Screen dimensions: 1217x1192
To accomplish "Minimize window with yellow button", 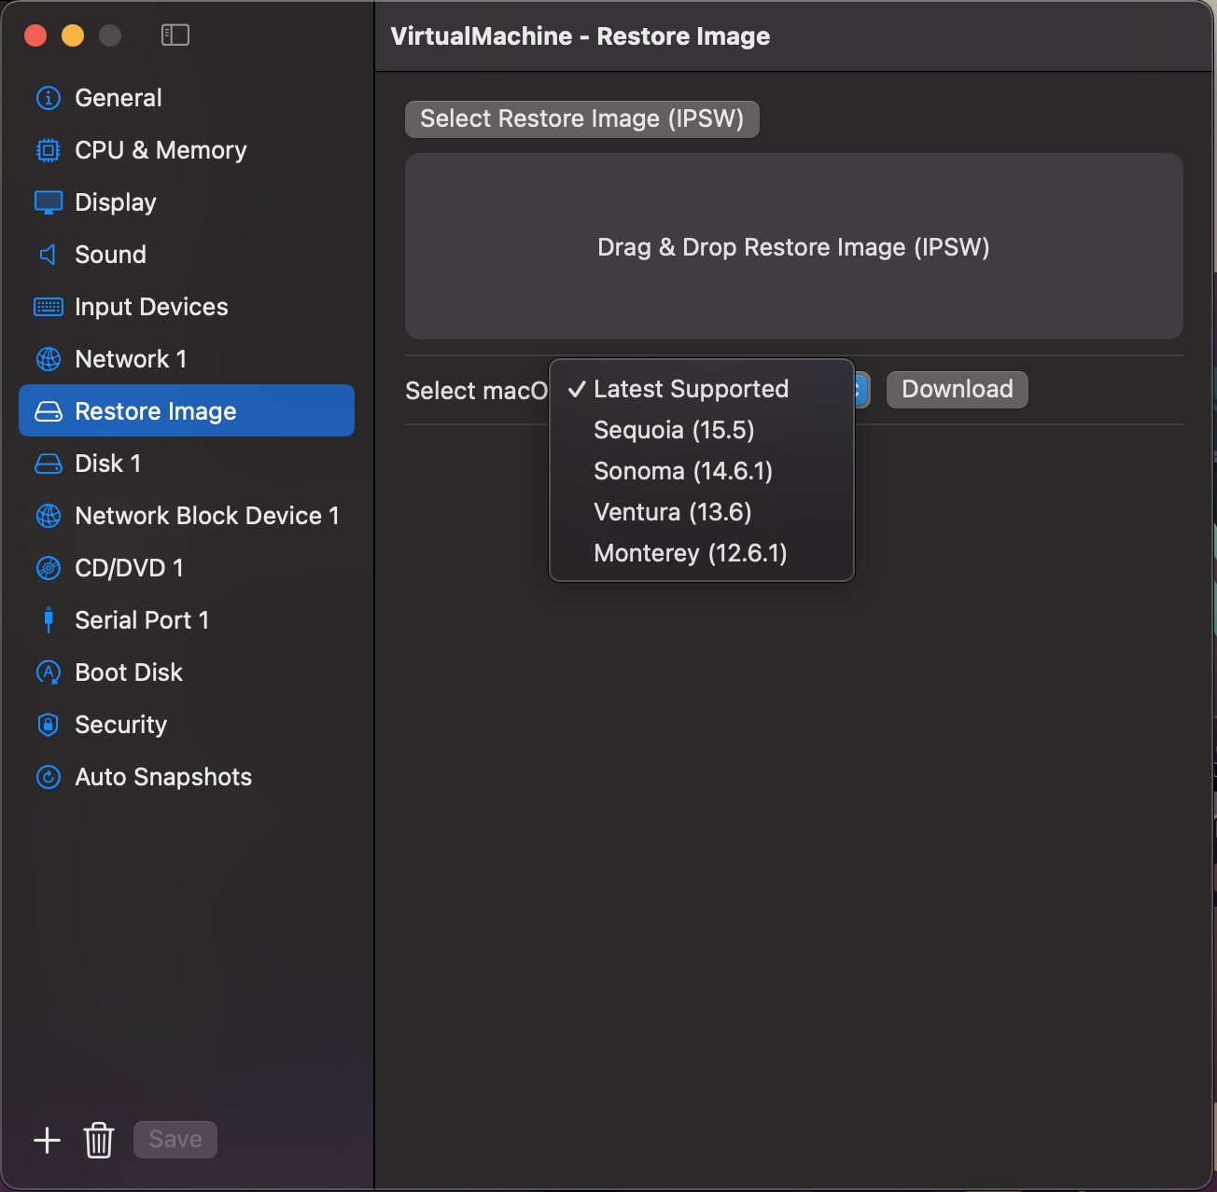I will click(x=73, y=35).
